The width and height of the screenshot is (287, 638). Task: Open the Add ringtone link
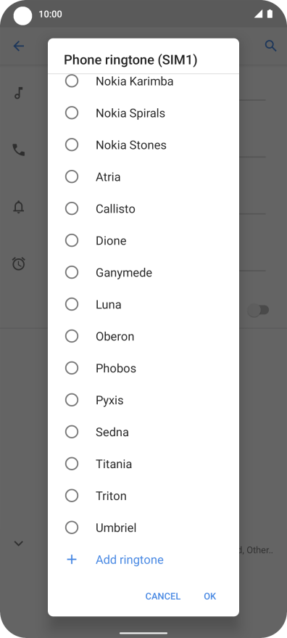(130, 560)
